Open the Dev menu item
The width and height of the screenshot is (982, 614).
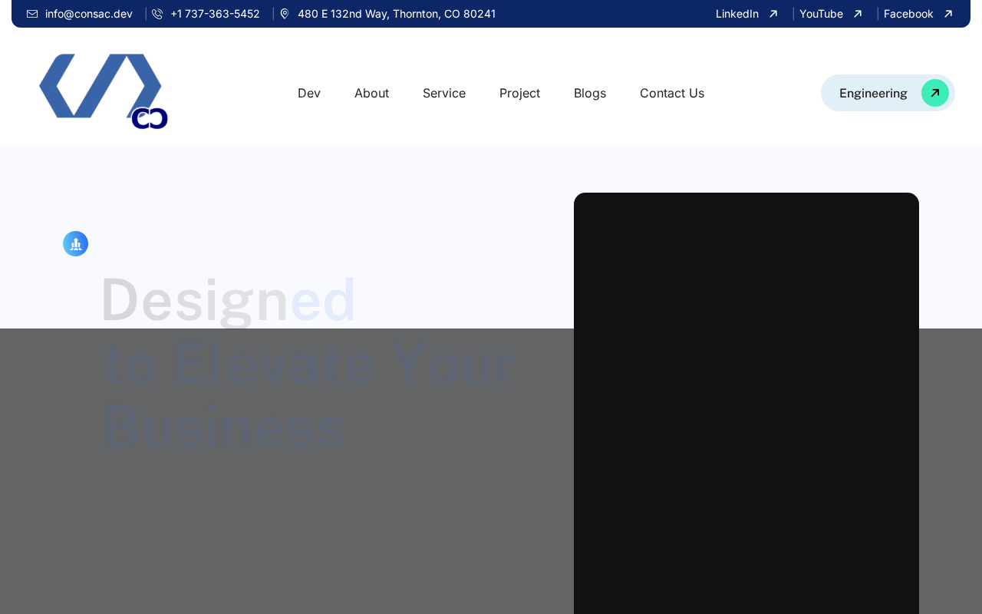click(x=309, y=93)
